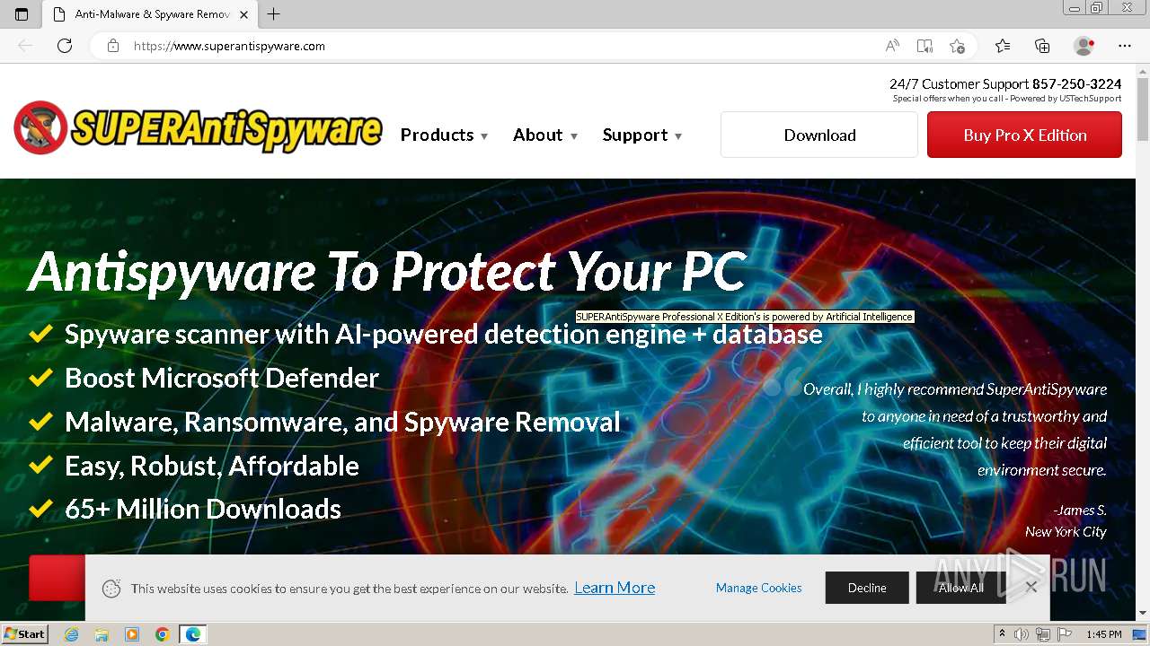Open the Favorites list icon

[x=1003, y=46]
